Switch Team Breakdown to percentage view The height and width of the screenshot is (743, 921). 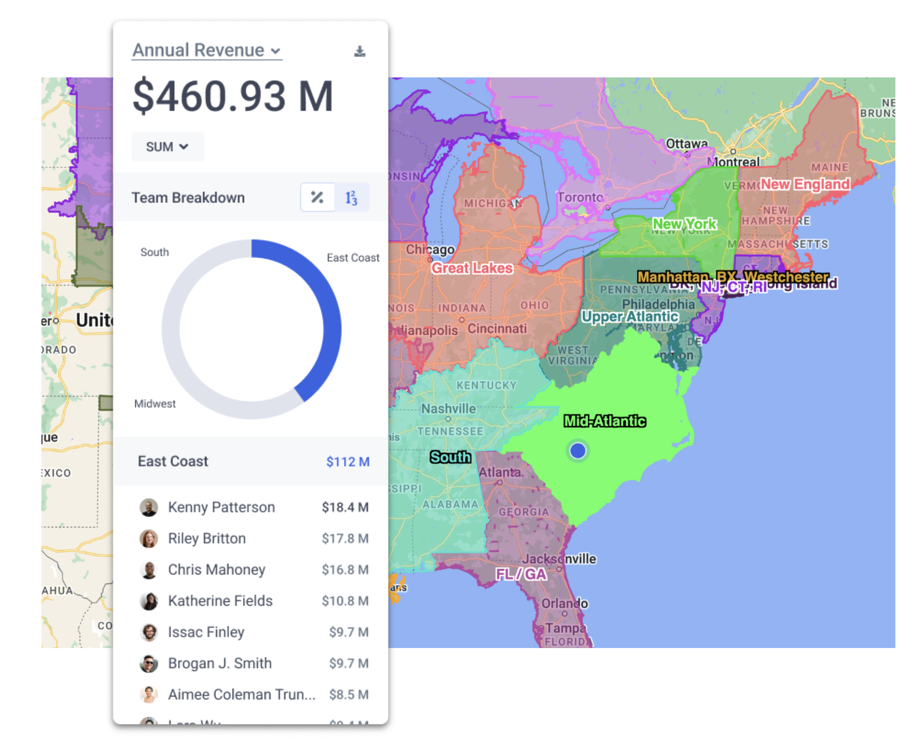coord(318,197)
